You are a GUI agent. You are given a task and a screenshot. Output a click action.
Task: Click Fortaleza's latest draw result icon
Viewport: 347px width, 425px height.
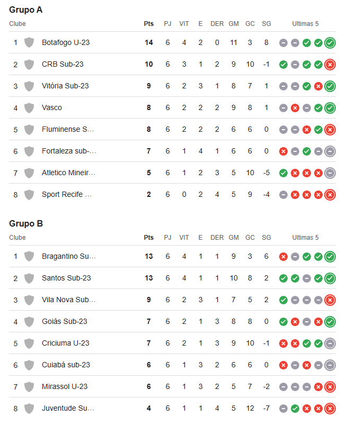330,151
